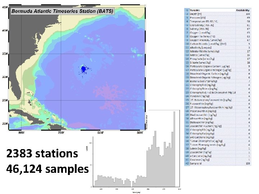The image size is (259, 194).
Task: Click the "19'-Butanoyloxyfucoxanthin" row
Action: (218, 100)
